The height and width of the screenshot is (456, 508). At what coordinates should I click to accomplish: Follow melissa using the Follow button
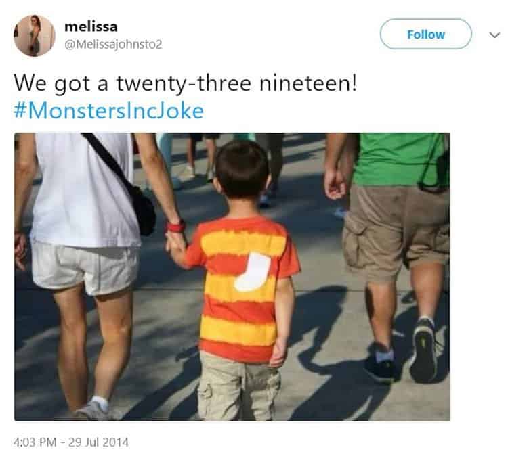(426, 34)
